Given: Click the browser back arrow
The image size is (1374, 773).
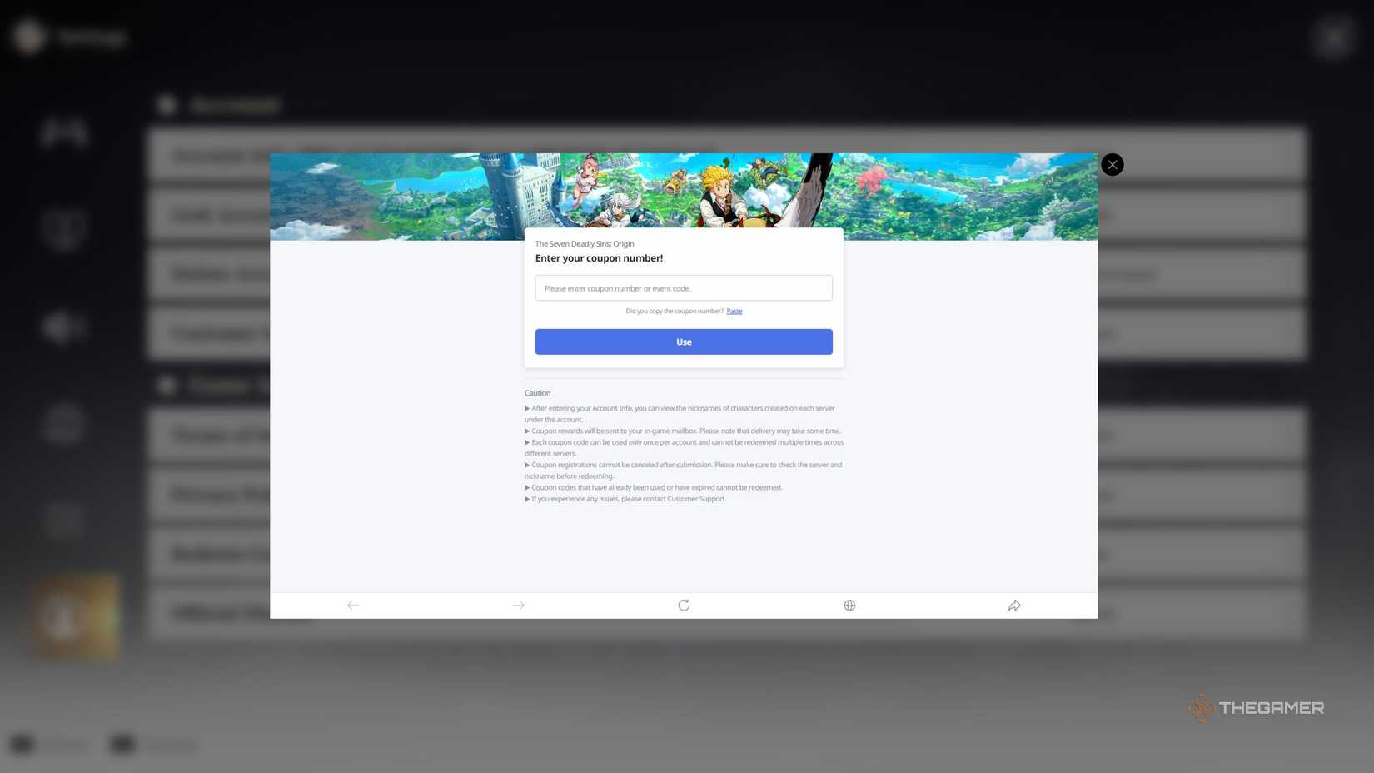Looking at the screenshot, I should pyautogui.click(x=353, y=606).
